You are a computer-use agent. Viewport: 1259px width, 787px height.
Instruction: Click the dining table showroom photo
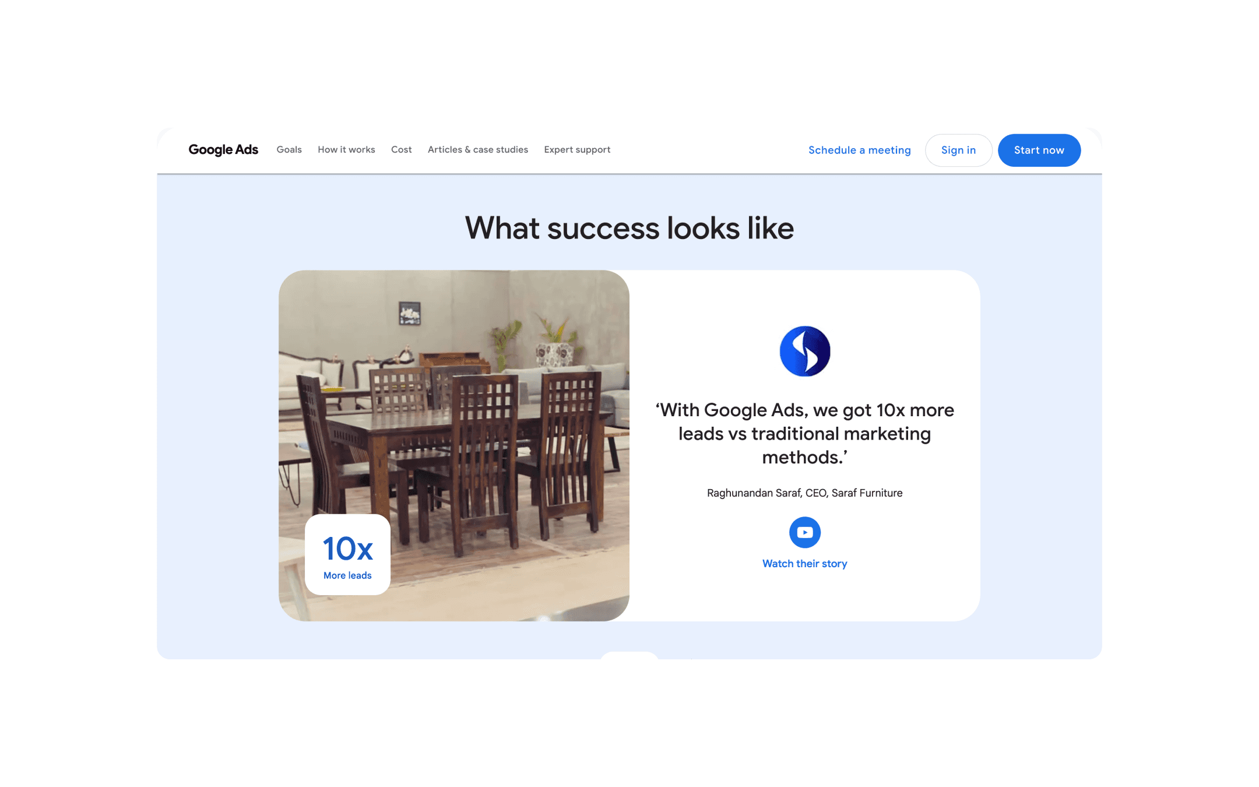pyautogui.click(x=454, y=445)
